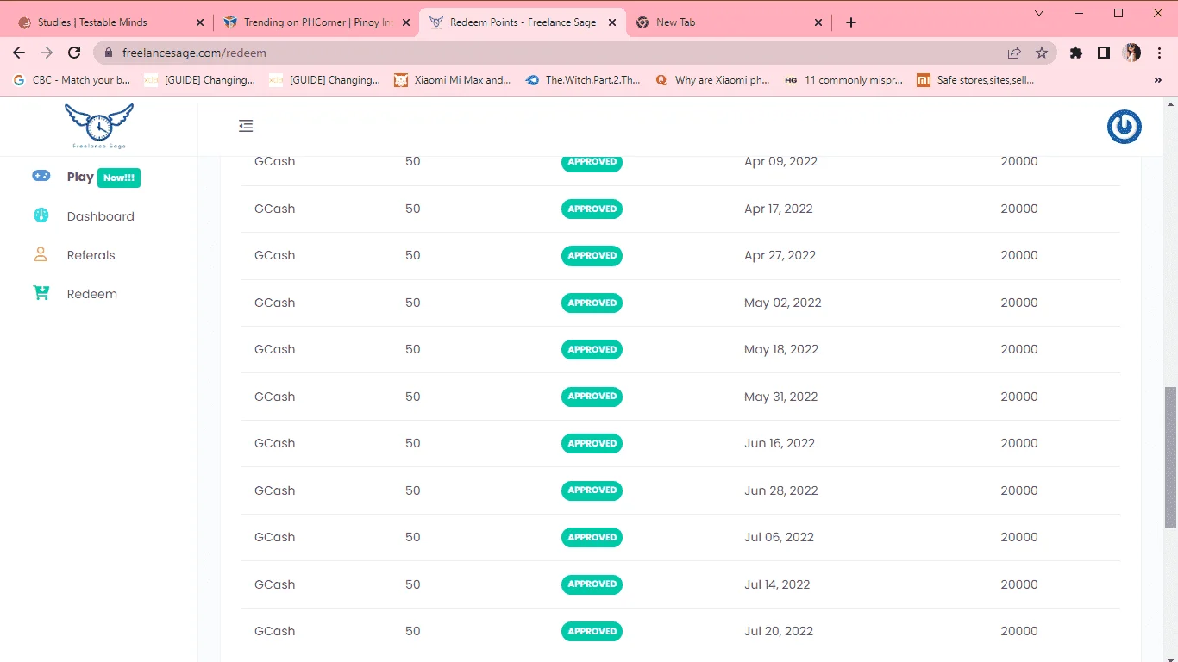Click GCash in the Jul 14 row
The height and width of the screenshot is (662, 1178).
click(x=274, y=584)
